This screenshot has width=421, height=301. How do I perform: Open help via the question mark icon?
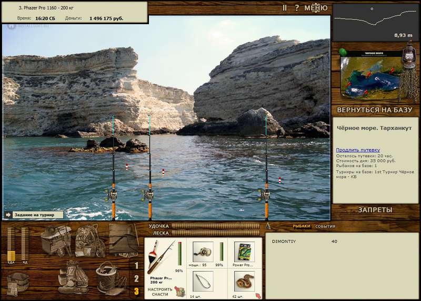coord(297,8)
